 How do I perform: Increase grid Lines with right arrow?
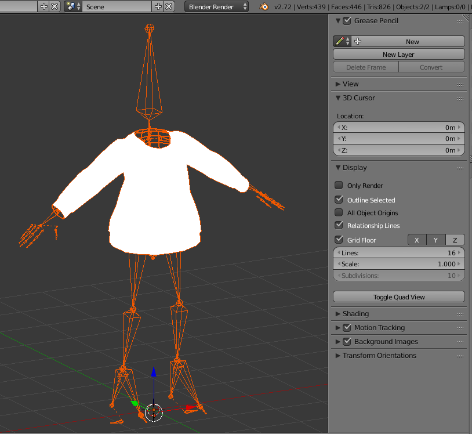click(x=459, y=253)
